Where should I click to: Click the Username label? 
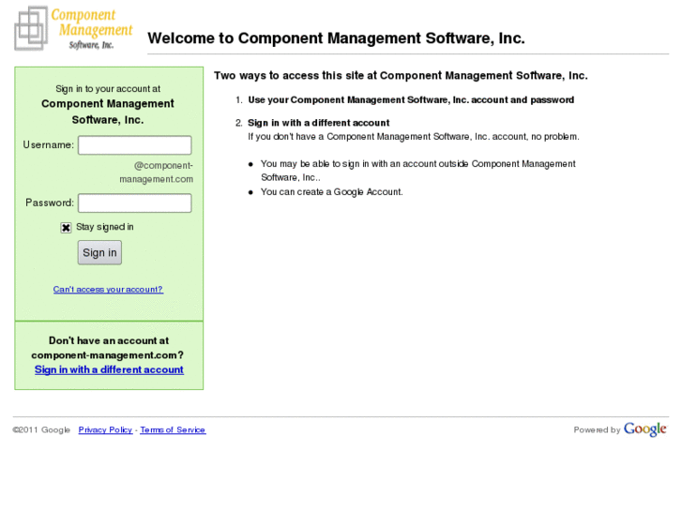point(48,144)
